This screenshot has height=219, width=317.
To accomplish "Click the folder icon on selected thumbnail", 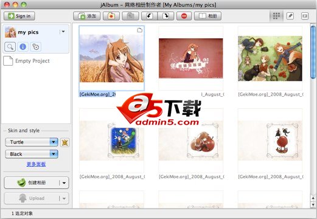I will tap(140, 30).
